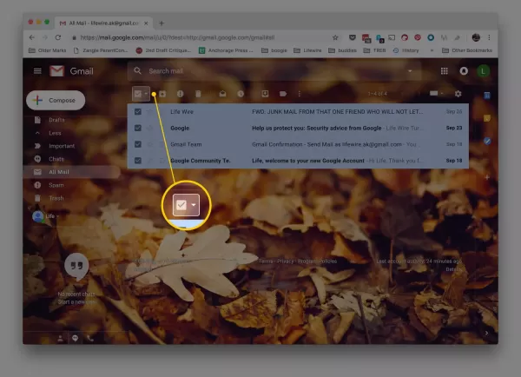521x377 pixels.
Task: Open the Pocket extension icon
Action: click(x=353, y=37)
